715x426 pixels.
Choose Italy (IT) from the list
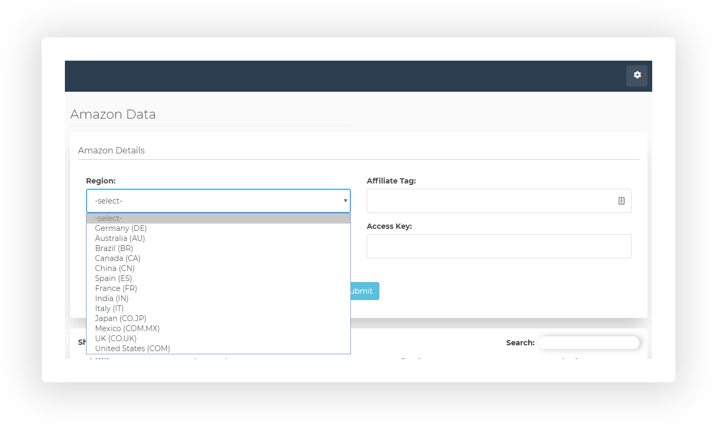109,308
